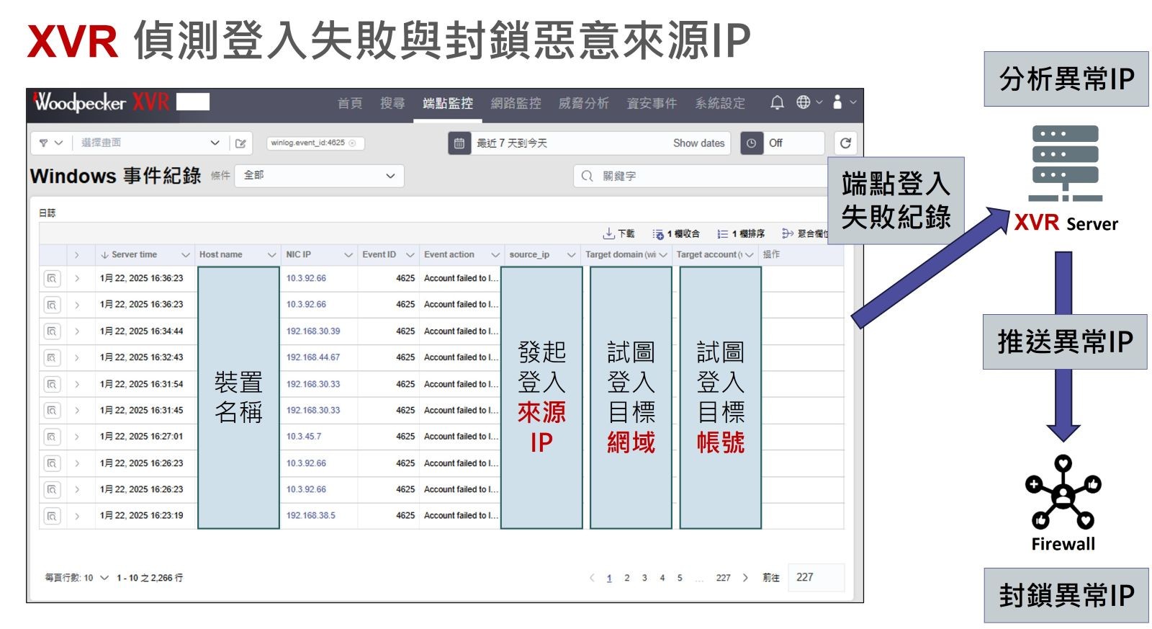1152x629 pixels.
Task: Open the source_ip column menu
Action: click(x=572, y=255)
